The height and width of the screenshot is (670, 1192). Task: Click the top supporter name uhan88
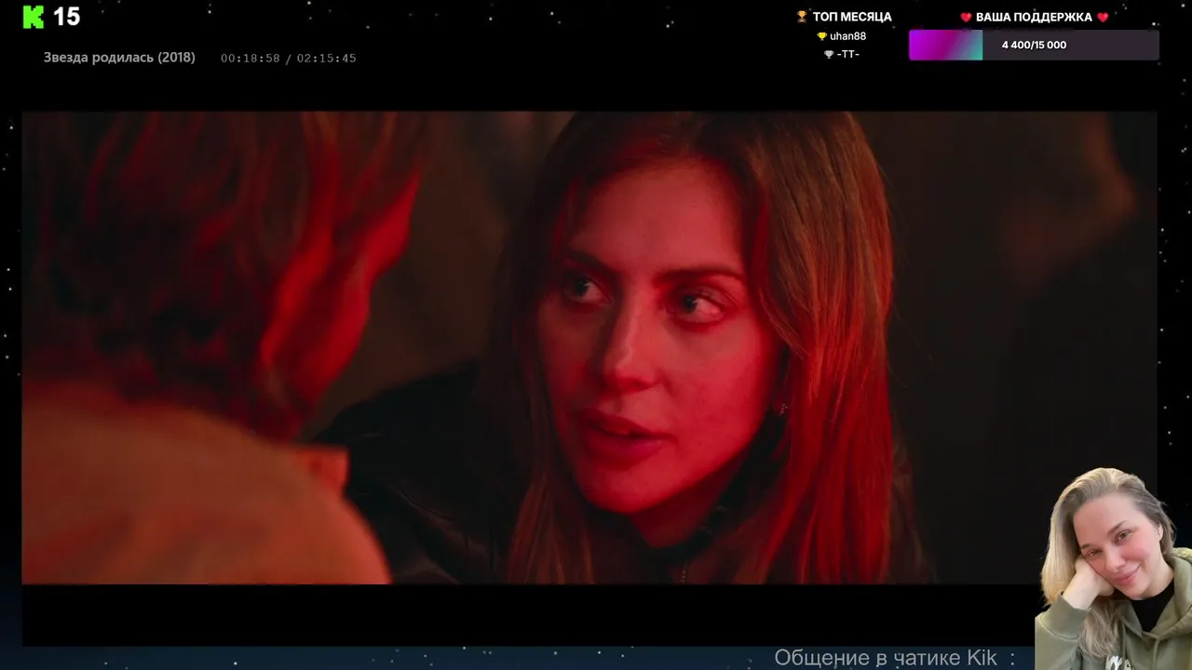click(847, 36)
